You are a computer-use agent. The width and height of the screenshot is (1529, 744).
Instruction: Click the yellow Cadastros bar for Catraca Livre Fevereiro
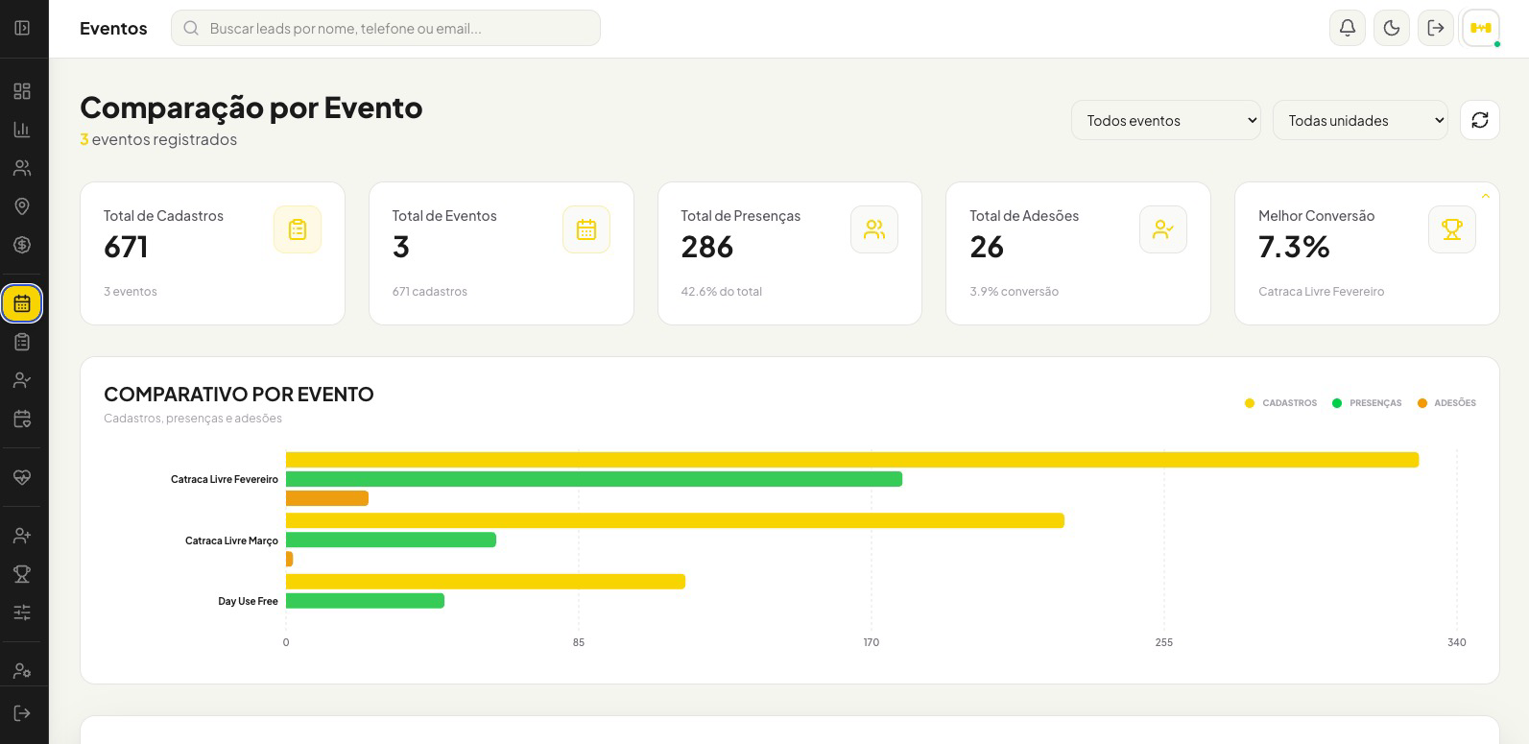click(x=852, y=460)
